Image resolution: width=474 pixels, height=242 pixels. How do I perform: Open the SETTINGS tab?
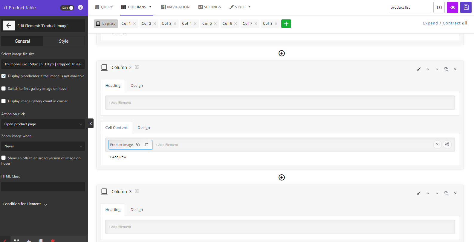(x=210, y=7)
